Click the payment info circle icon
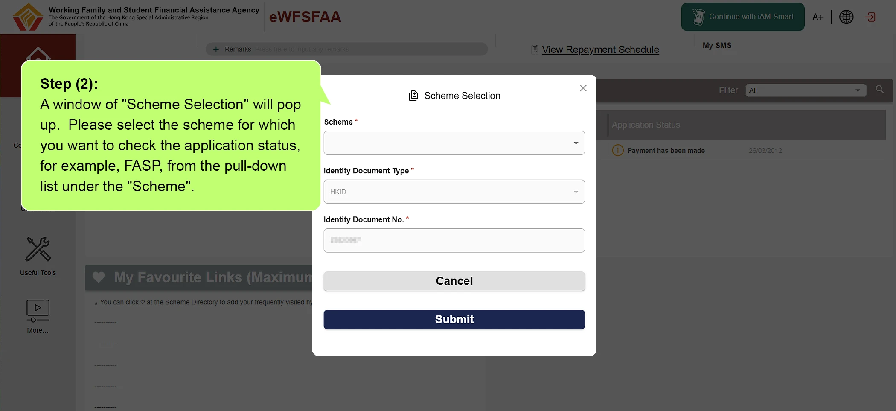The image size is (896, 411). [x=618, y=150]
